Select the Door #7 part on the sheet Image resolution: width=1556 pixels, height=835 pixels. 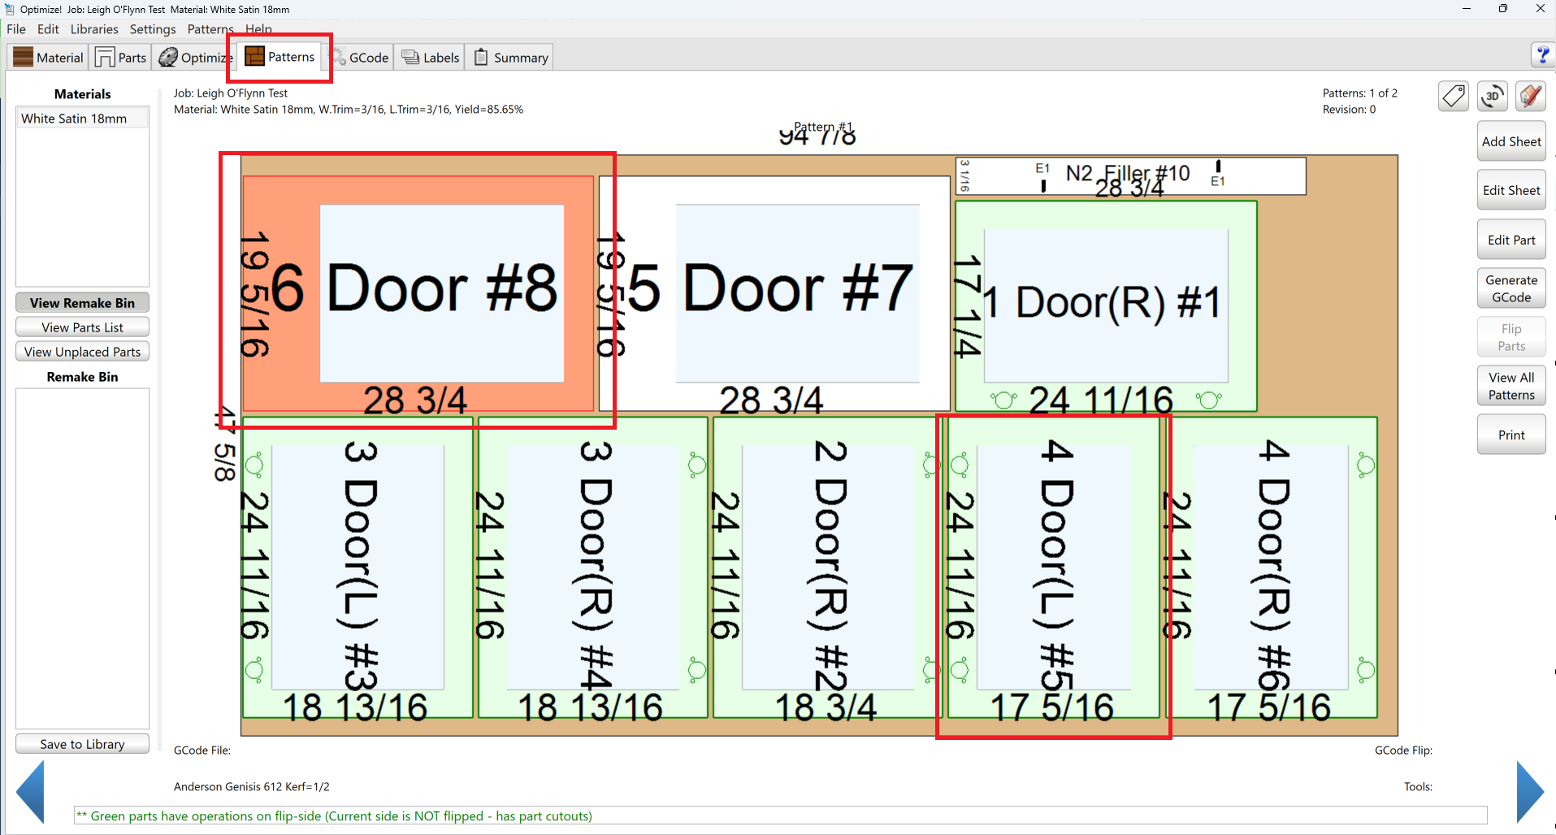[x=774, y=294]
